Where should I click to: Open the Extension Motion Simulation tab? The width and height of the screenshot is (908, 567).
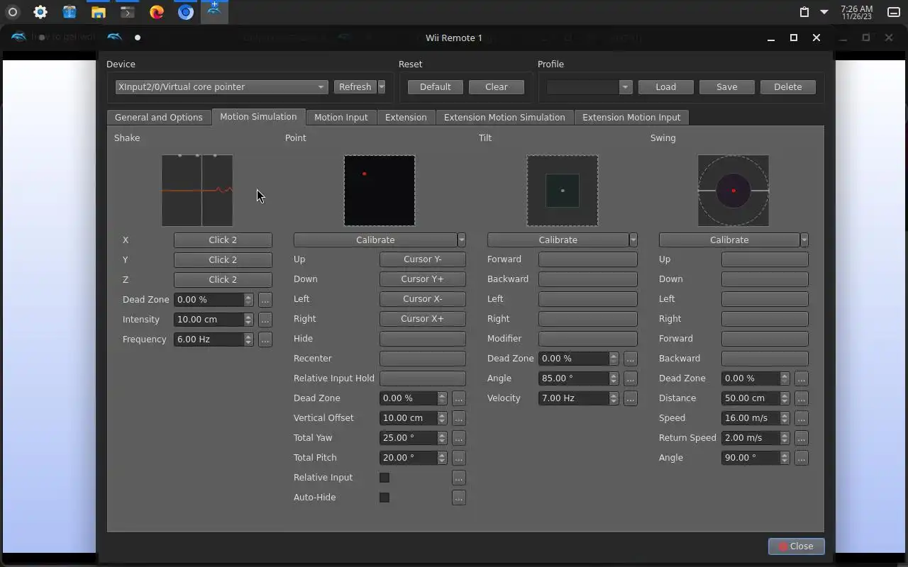tap(504, 117)
